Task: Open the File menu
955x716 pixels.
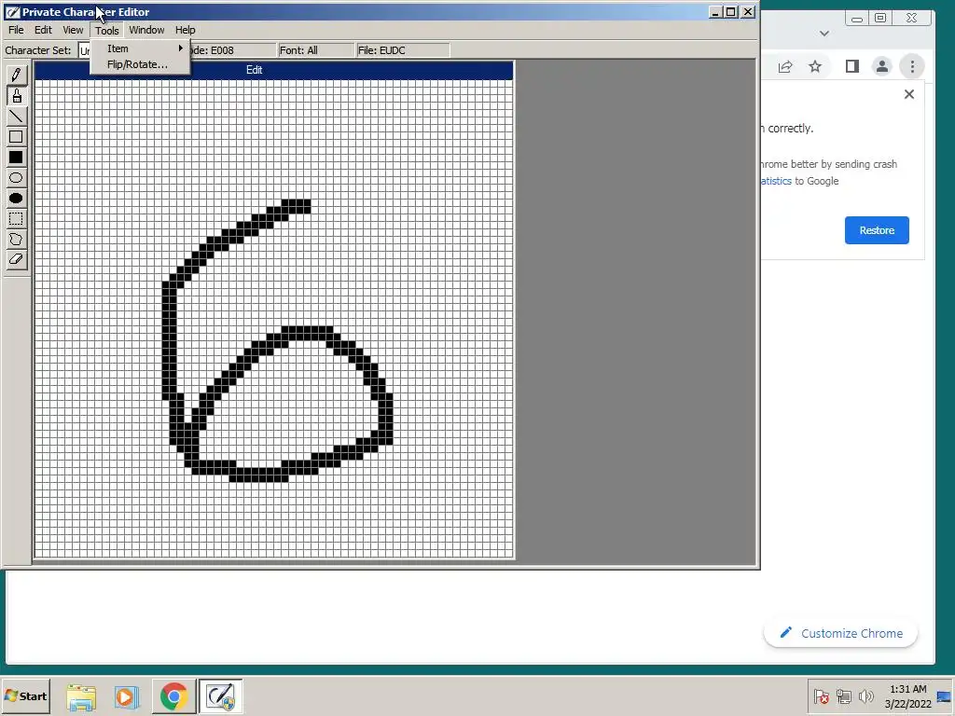Action: [x=16, y=30]
